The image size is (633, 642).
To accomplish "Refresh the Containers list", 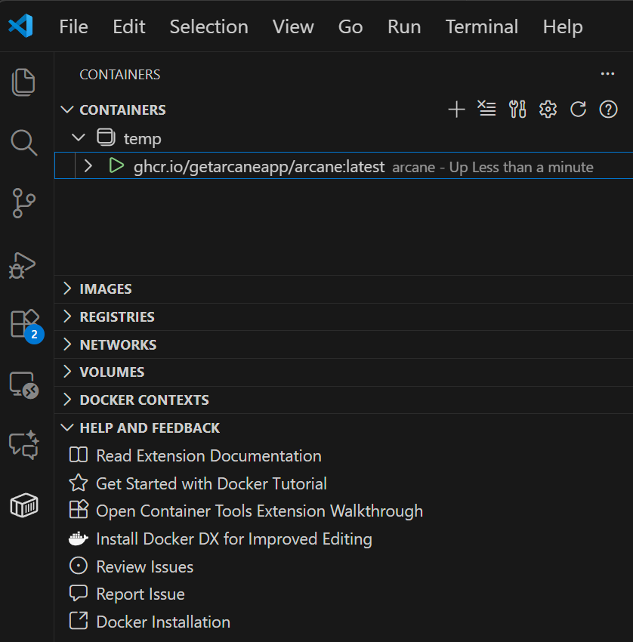I will click(578, 110).
